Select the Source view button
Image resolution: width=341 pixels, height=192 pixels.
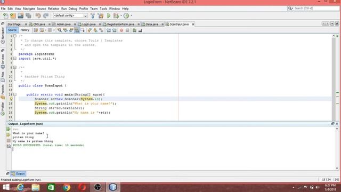click(12, 30)
